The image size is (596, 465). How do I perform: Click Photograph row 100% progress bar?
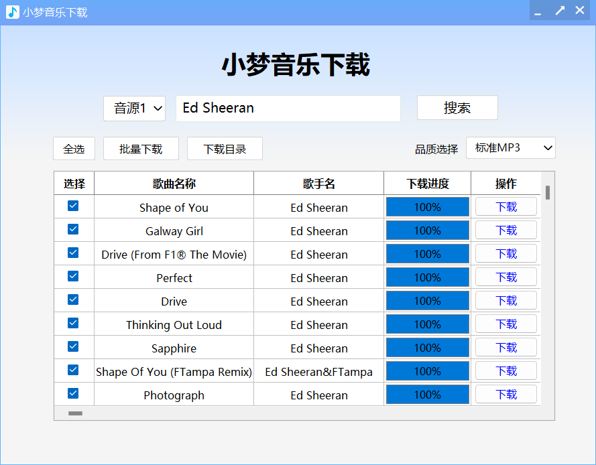coord(428,395)
